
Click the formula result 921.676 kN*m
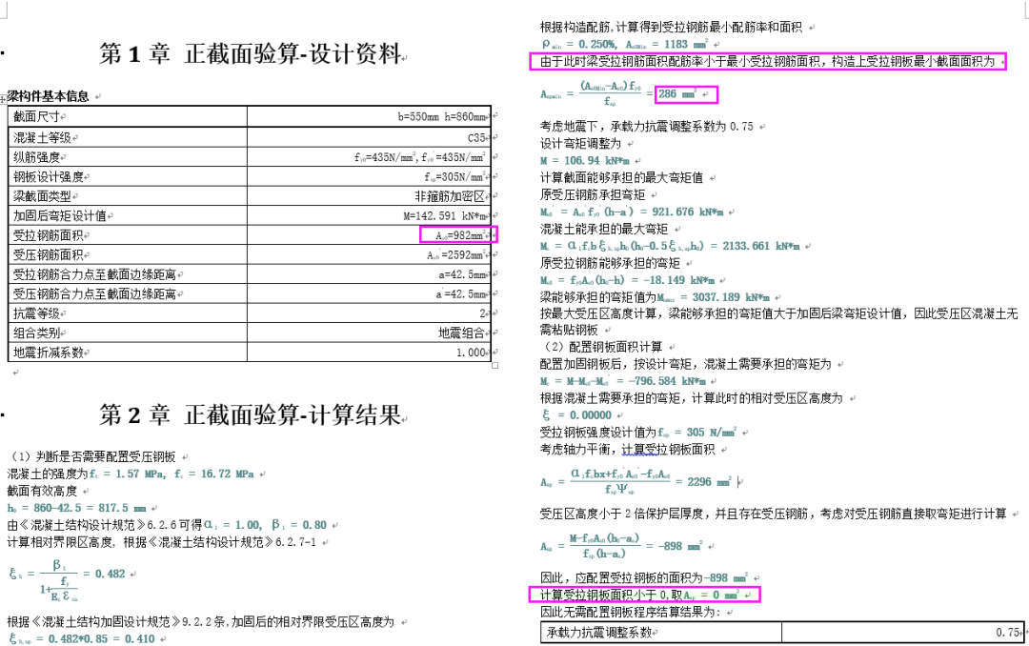coord(688,212)
